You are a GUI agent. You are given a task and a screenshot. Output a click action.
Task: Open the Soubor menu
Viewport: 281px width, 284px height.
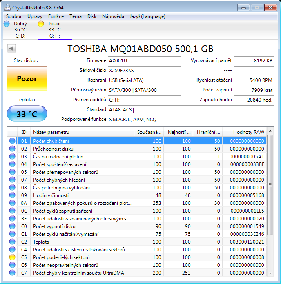tap(14, 16)
